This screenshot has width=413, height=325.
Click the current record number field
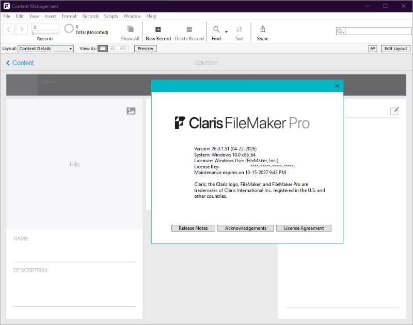[45, 27]
